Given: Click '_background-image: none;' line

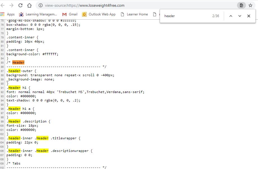Looking at the screenshot, I should pyautogui.click(x=31, y=79).
